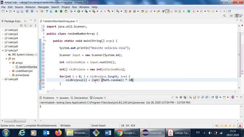Open the New Java Class dropdown arrow
The image size is (244, 137).
(138, 11)
